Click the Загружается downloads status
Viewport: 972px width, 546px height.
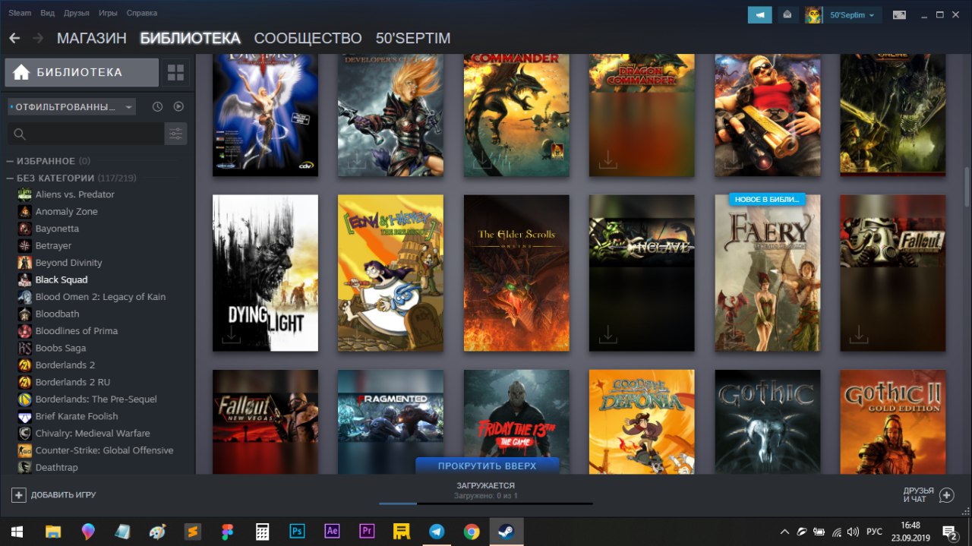(486, 485)
